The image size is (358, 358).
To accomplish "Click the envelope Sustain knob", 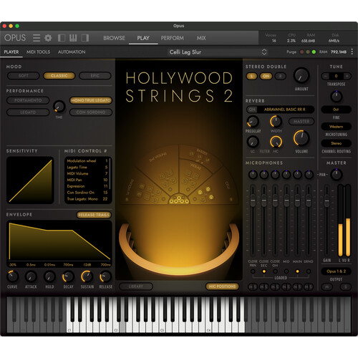I will (87, 276).
